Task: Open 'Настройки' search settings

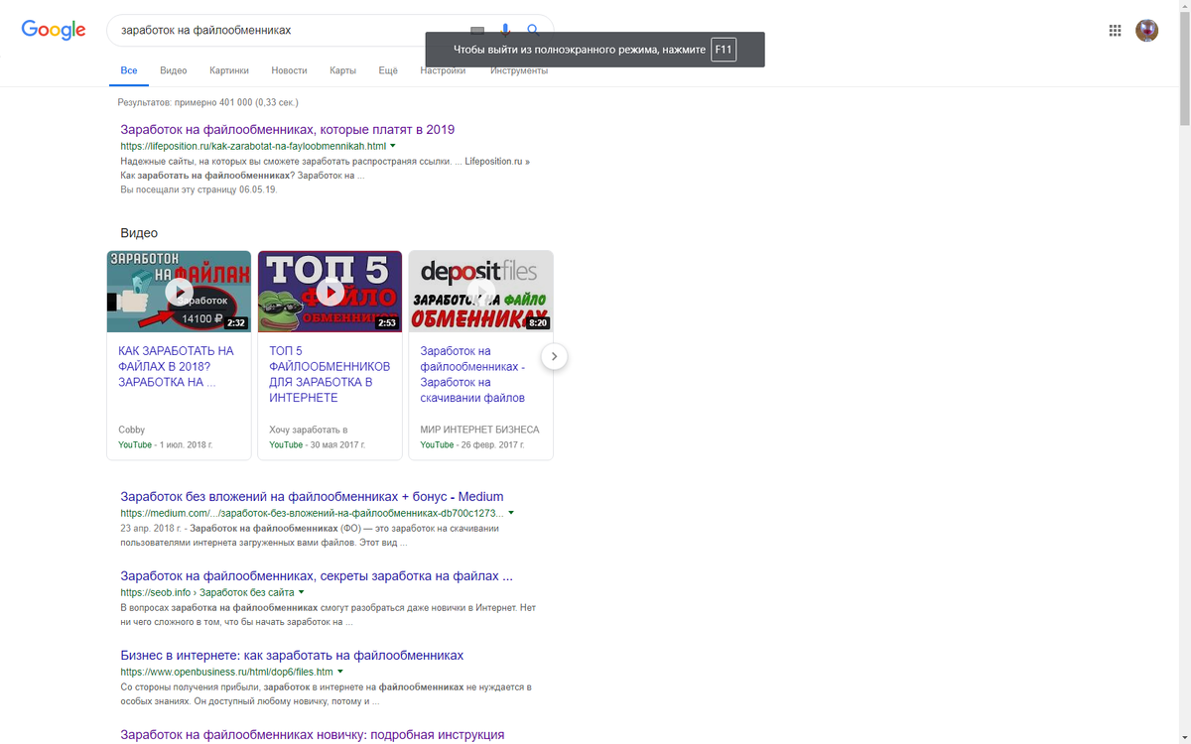Action: click(443, 71)
